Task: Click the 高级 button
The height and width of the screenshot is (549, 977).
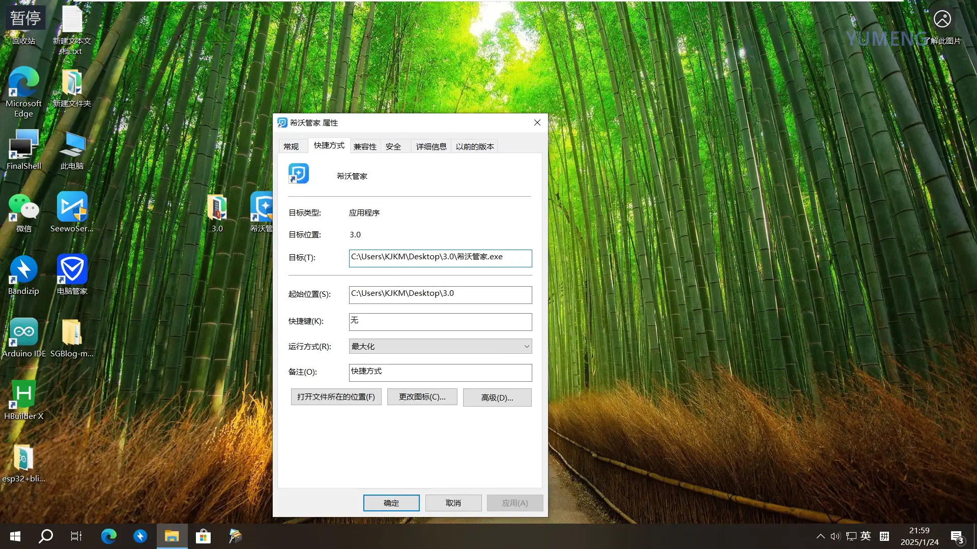Action: tap(497, 398)
